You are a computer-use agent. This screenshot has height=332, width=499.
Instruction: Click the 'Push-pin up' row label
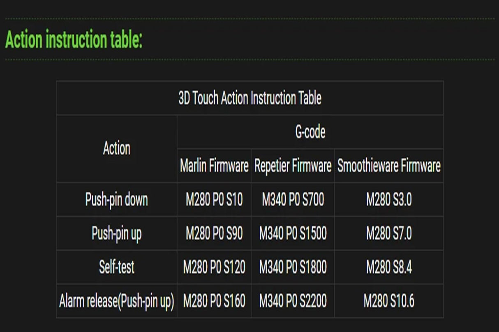117,234
